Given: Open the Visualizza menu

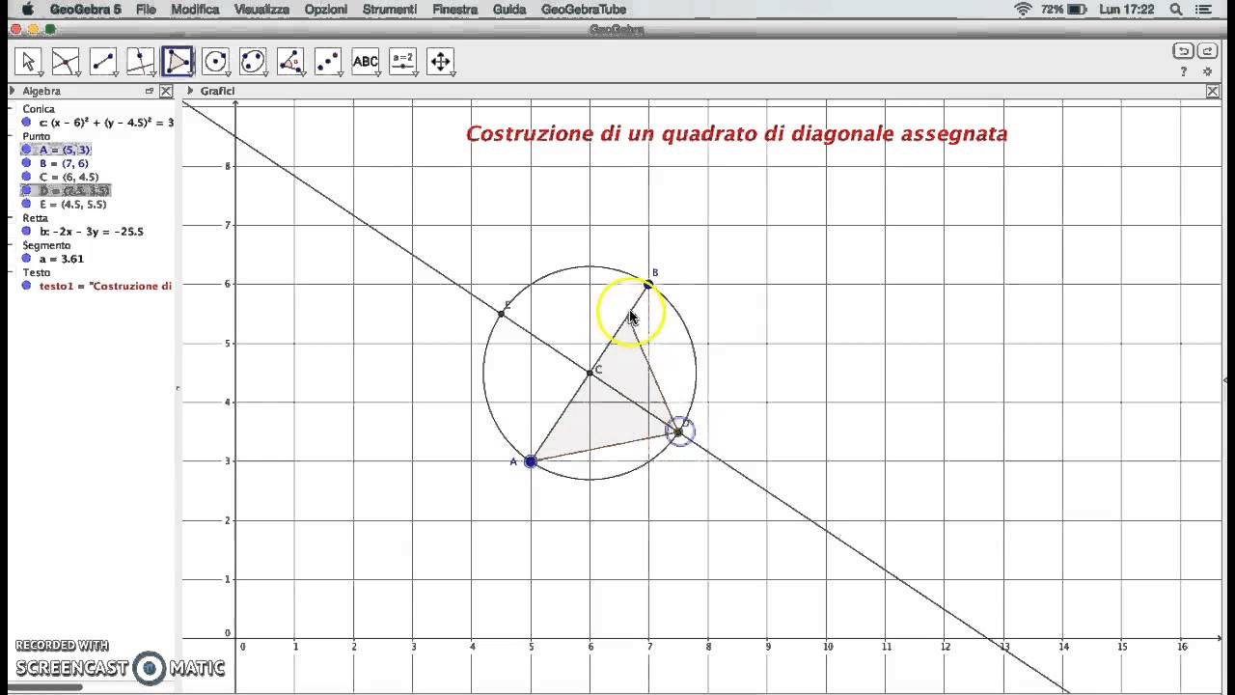Looking at the screenshot, I should 261,10.
